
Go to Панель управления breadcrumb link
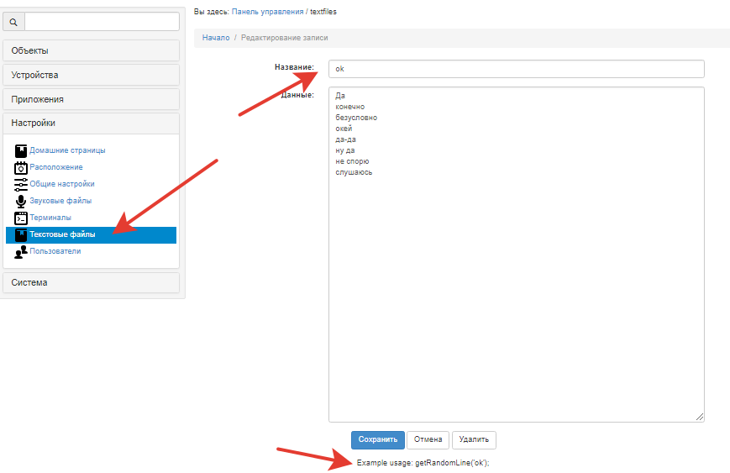(x=268, y=12)
